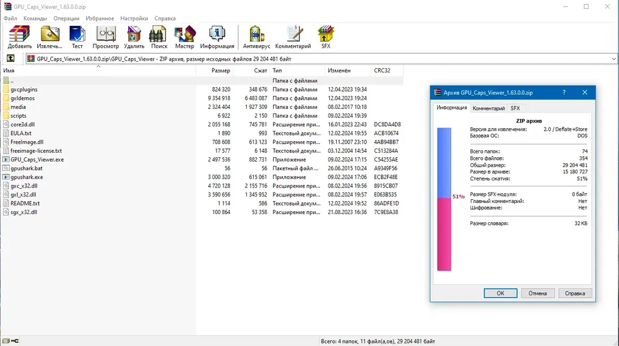The image size is (619, 346).
Task: Switch to the Комментарий dialog tab
Action: 488,108
